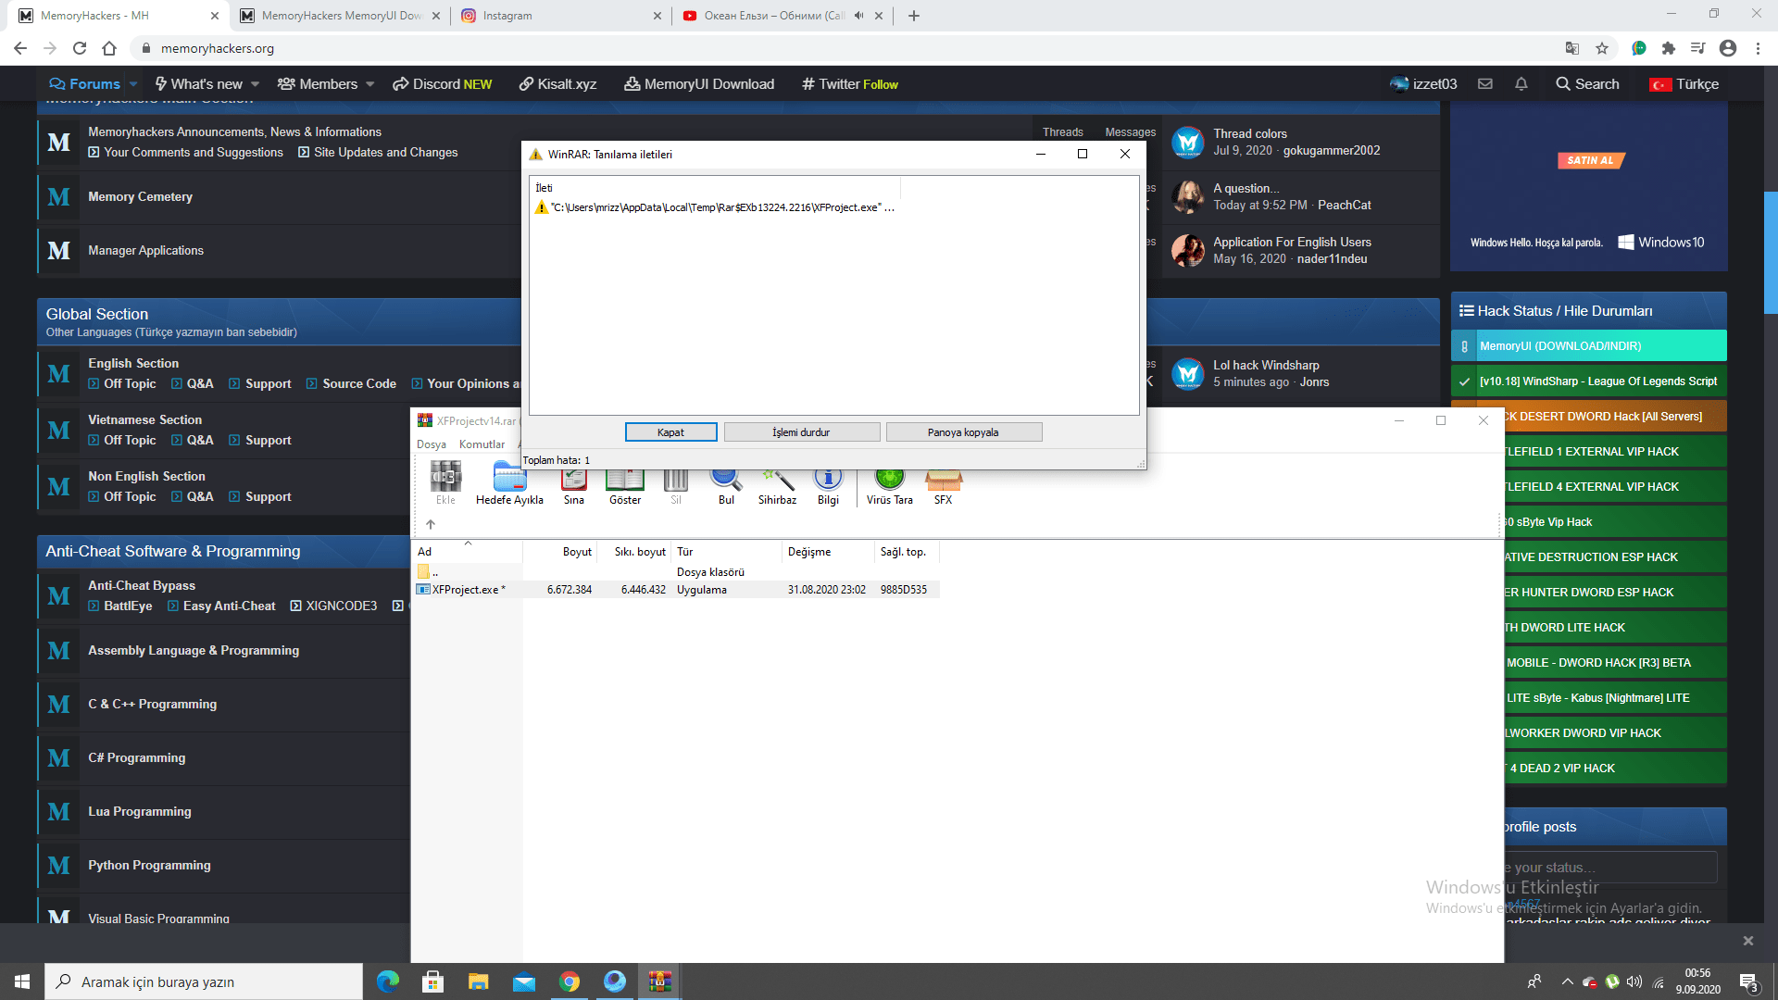This screenshot has height=1000, width=1778.
Task: Click Windows taskbar search box
Action: point(204,981)
